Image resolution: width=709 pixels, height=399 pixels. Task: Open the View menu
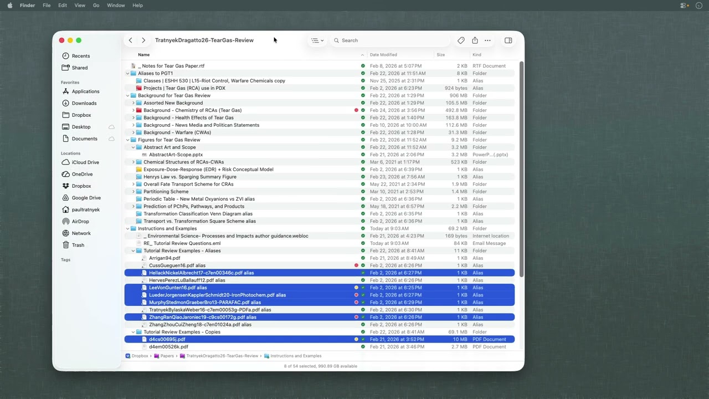[x=80, y=6]
